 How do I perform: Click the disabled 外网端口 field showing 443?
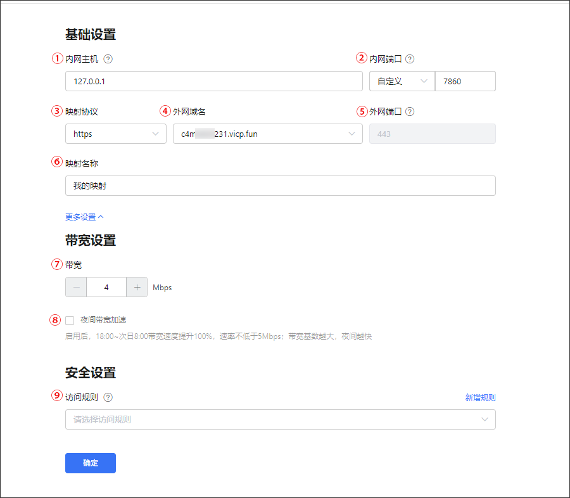(x=432, y=134)
